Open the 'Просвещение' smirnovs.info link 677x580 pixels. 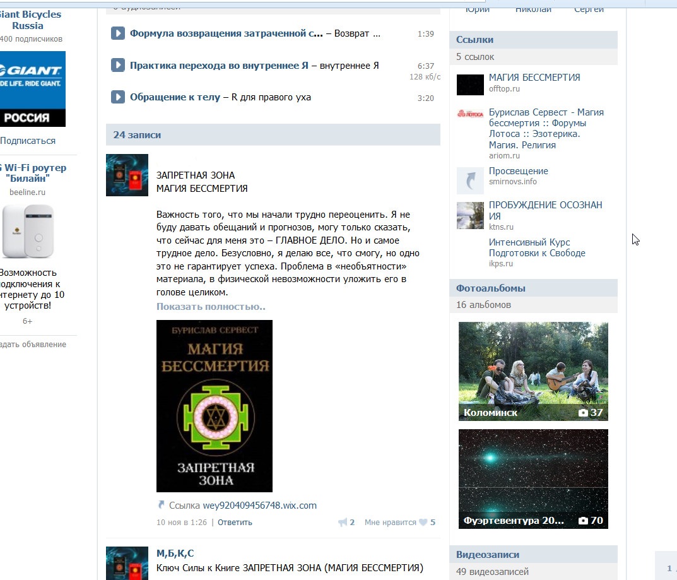click(518, 170)
